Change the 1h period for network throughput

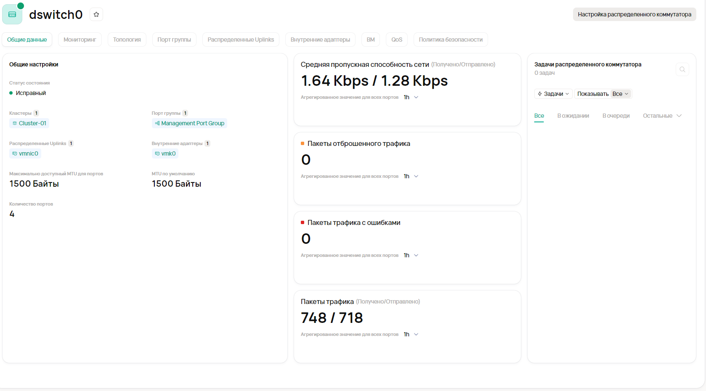(411, 97)
